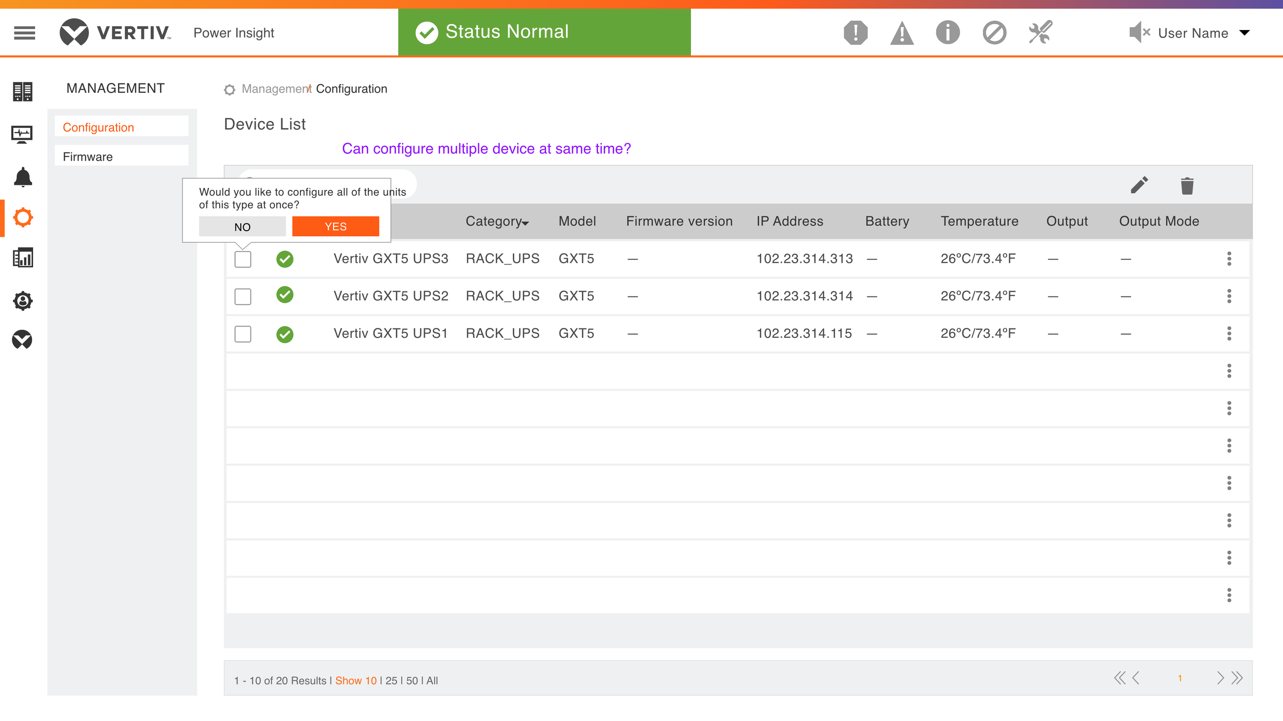Open rack devices icon in sidebar
Screen dimensions: 1283x721
click(x=22, y=92)
